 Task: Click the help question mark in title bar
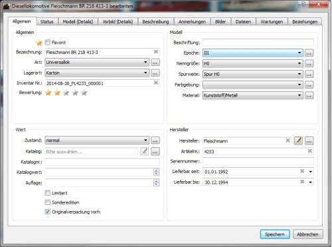click(x=303, y=4)
